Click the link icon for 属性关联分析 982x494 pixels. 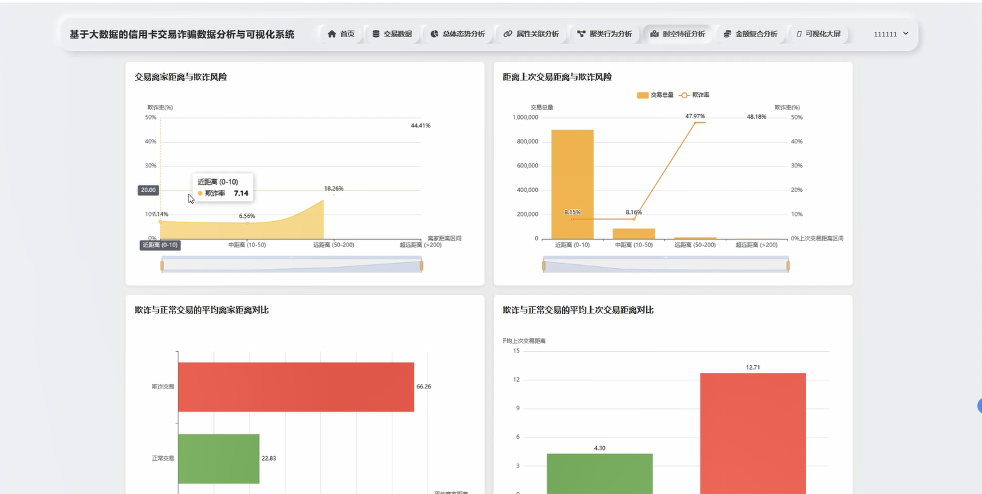[508, 34]
